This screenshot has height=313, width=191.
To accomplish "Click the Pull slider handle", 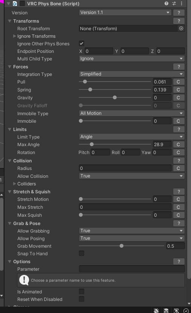I will point(85,82).
